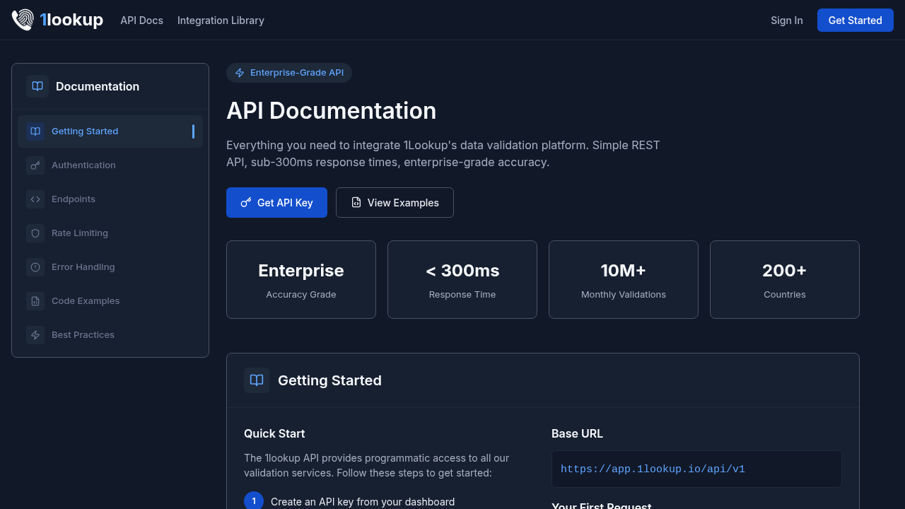Click the Sign In link
This screenshot has width=905, height=509.
click(787, 21)
